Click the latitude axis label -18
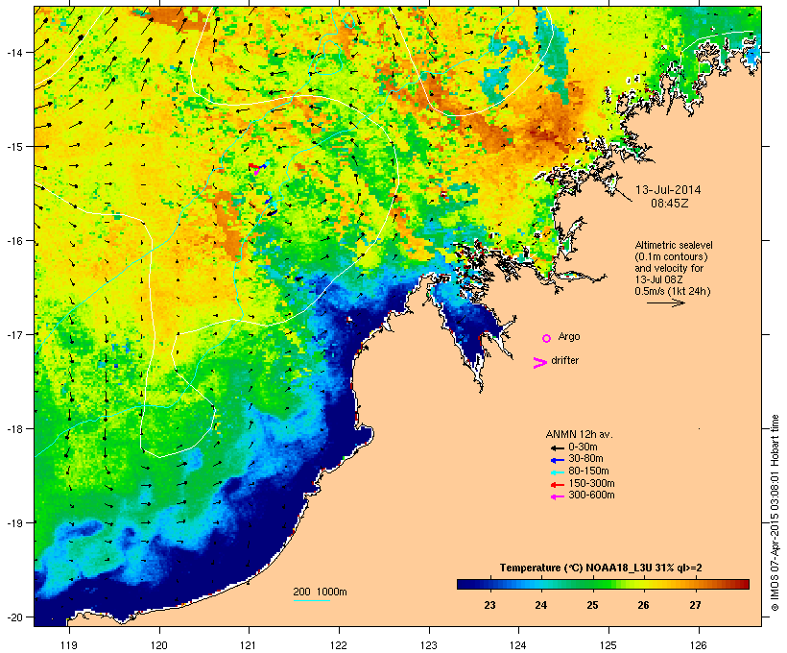Screen dimensions: 787x653 [13, 429]
